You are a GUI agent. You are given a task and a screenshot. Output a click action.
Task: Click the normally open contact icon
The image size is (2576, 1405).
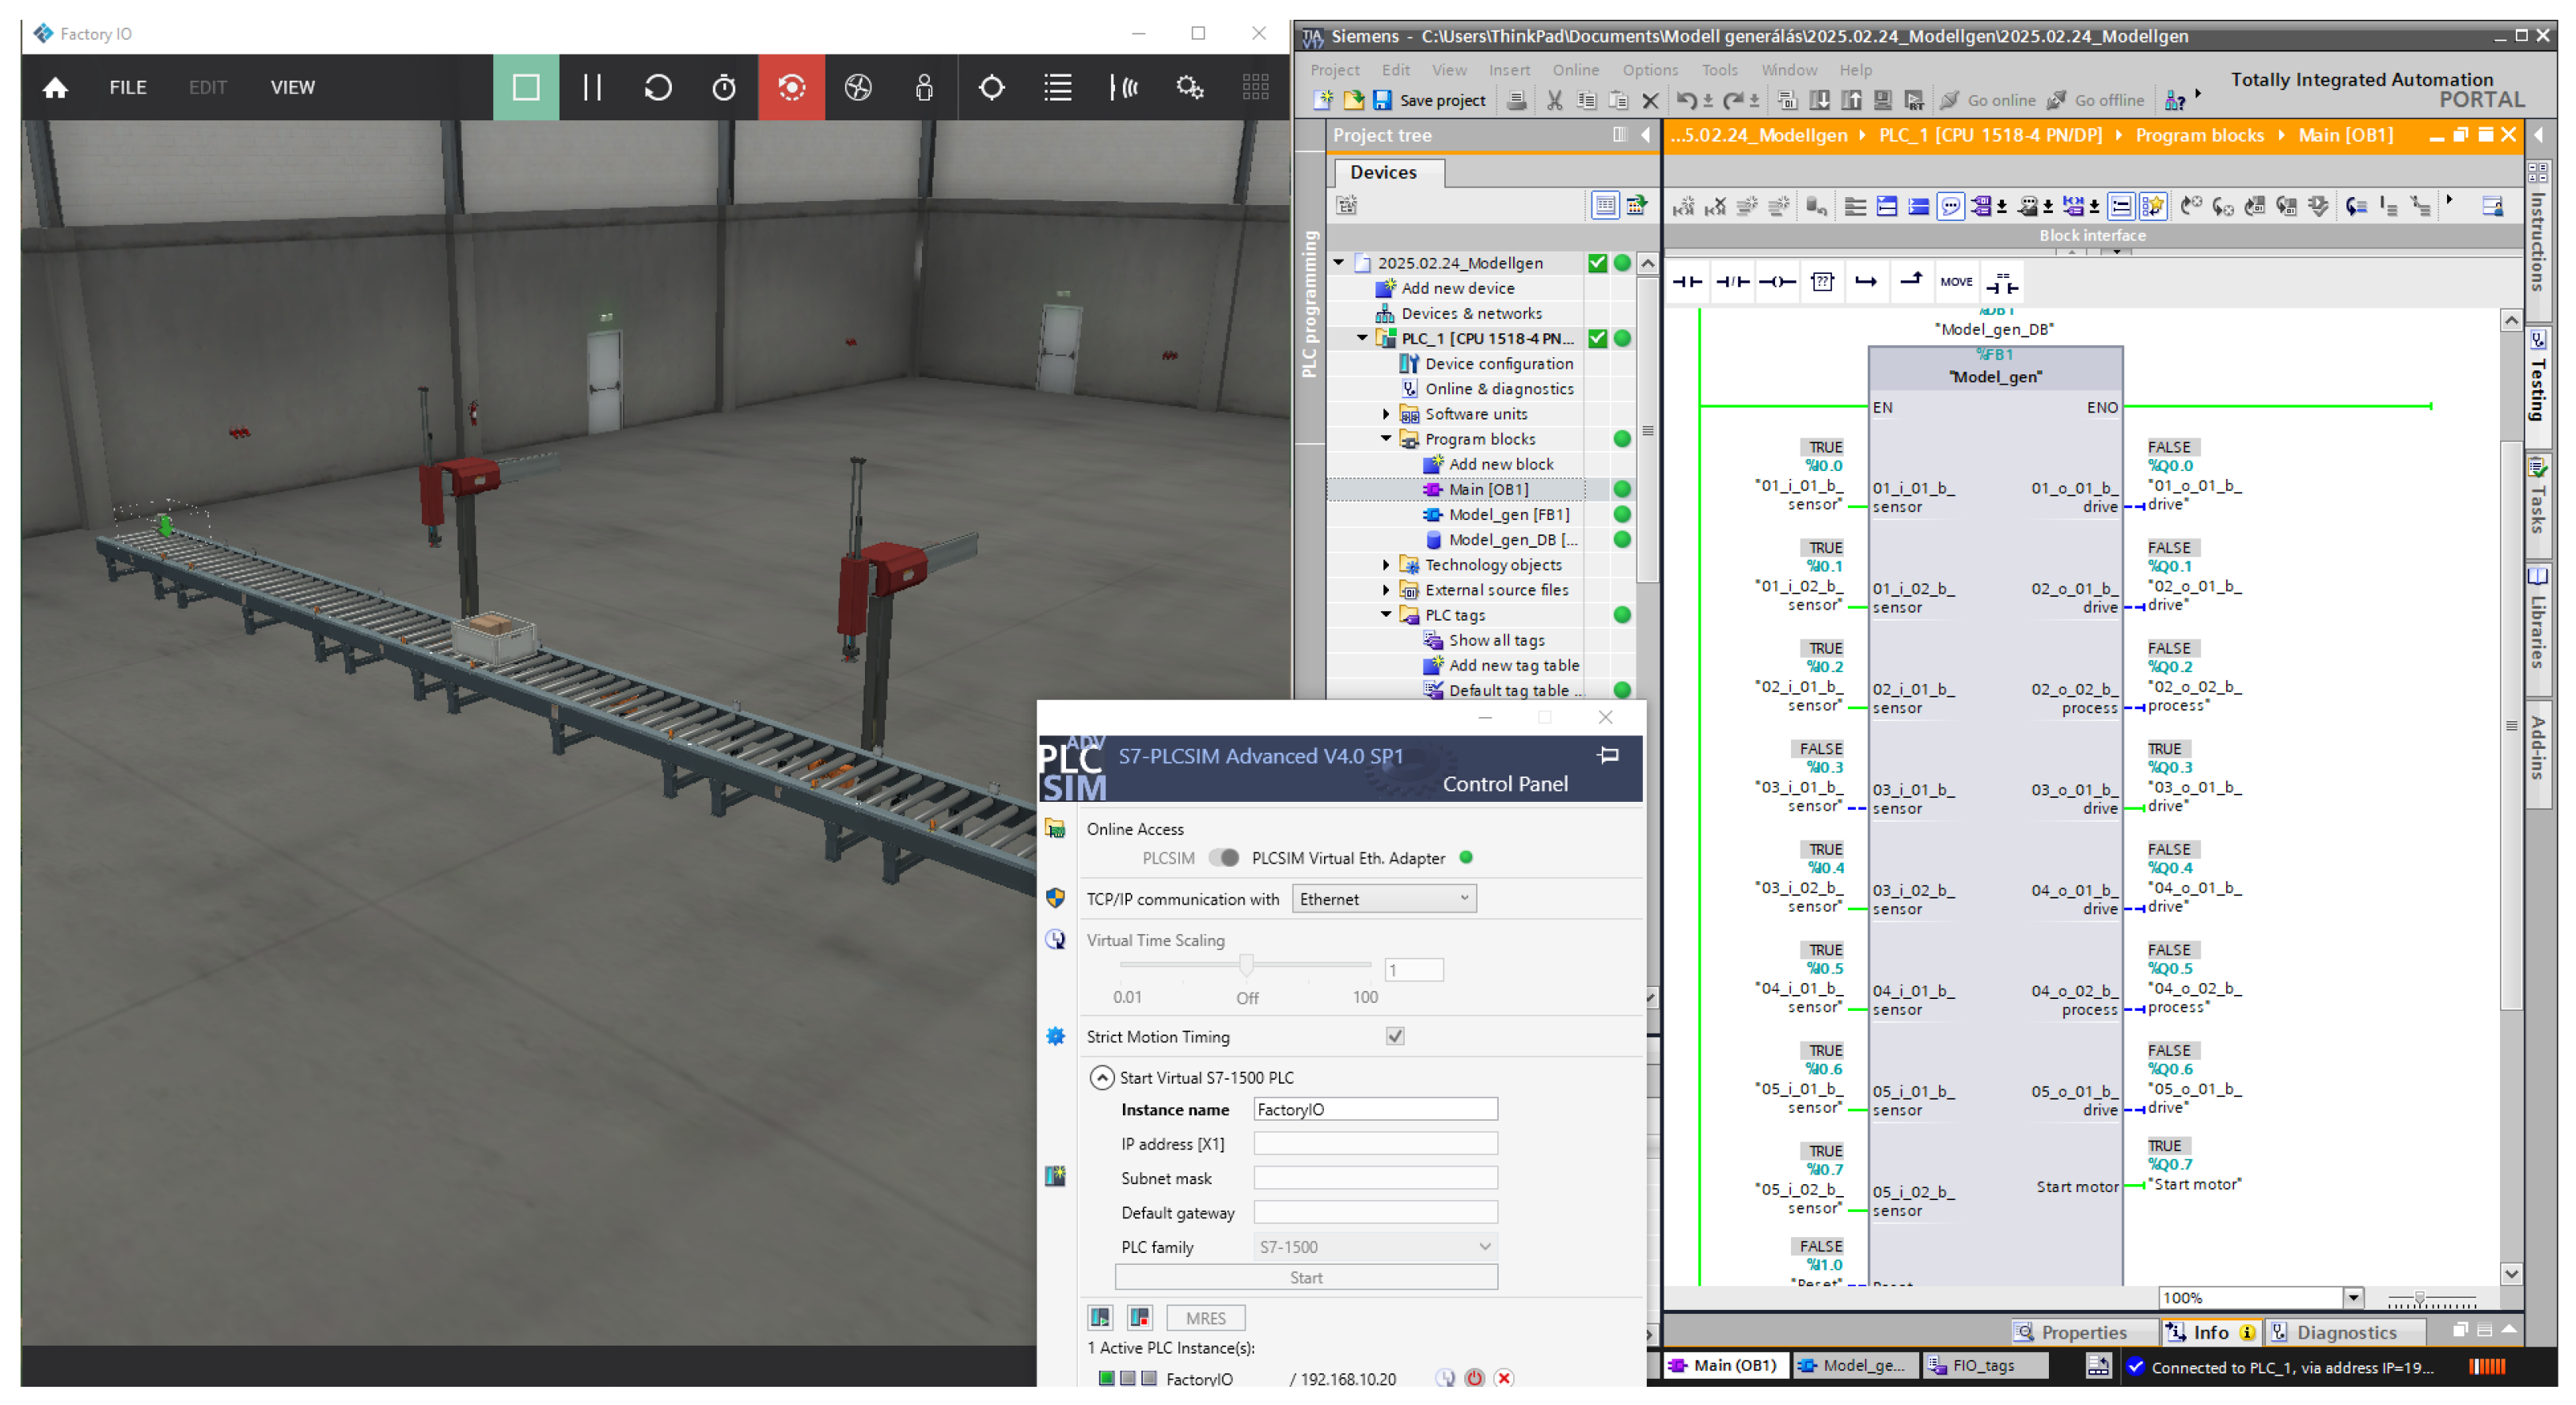point(1687,282)
